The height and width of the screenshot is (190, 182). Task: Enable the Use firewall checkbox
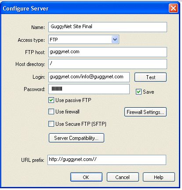point(51,112)
